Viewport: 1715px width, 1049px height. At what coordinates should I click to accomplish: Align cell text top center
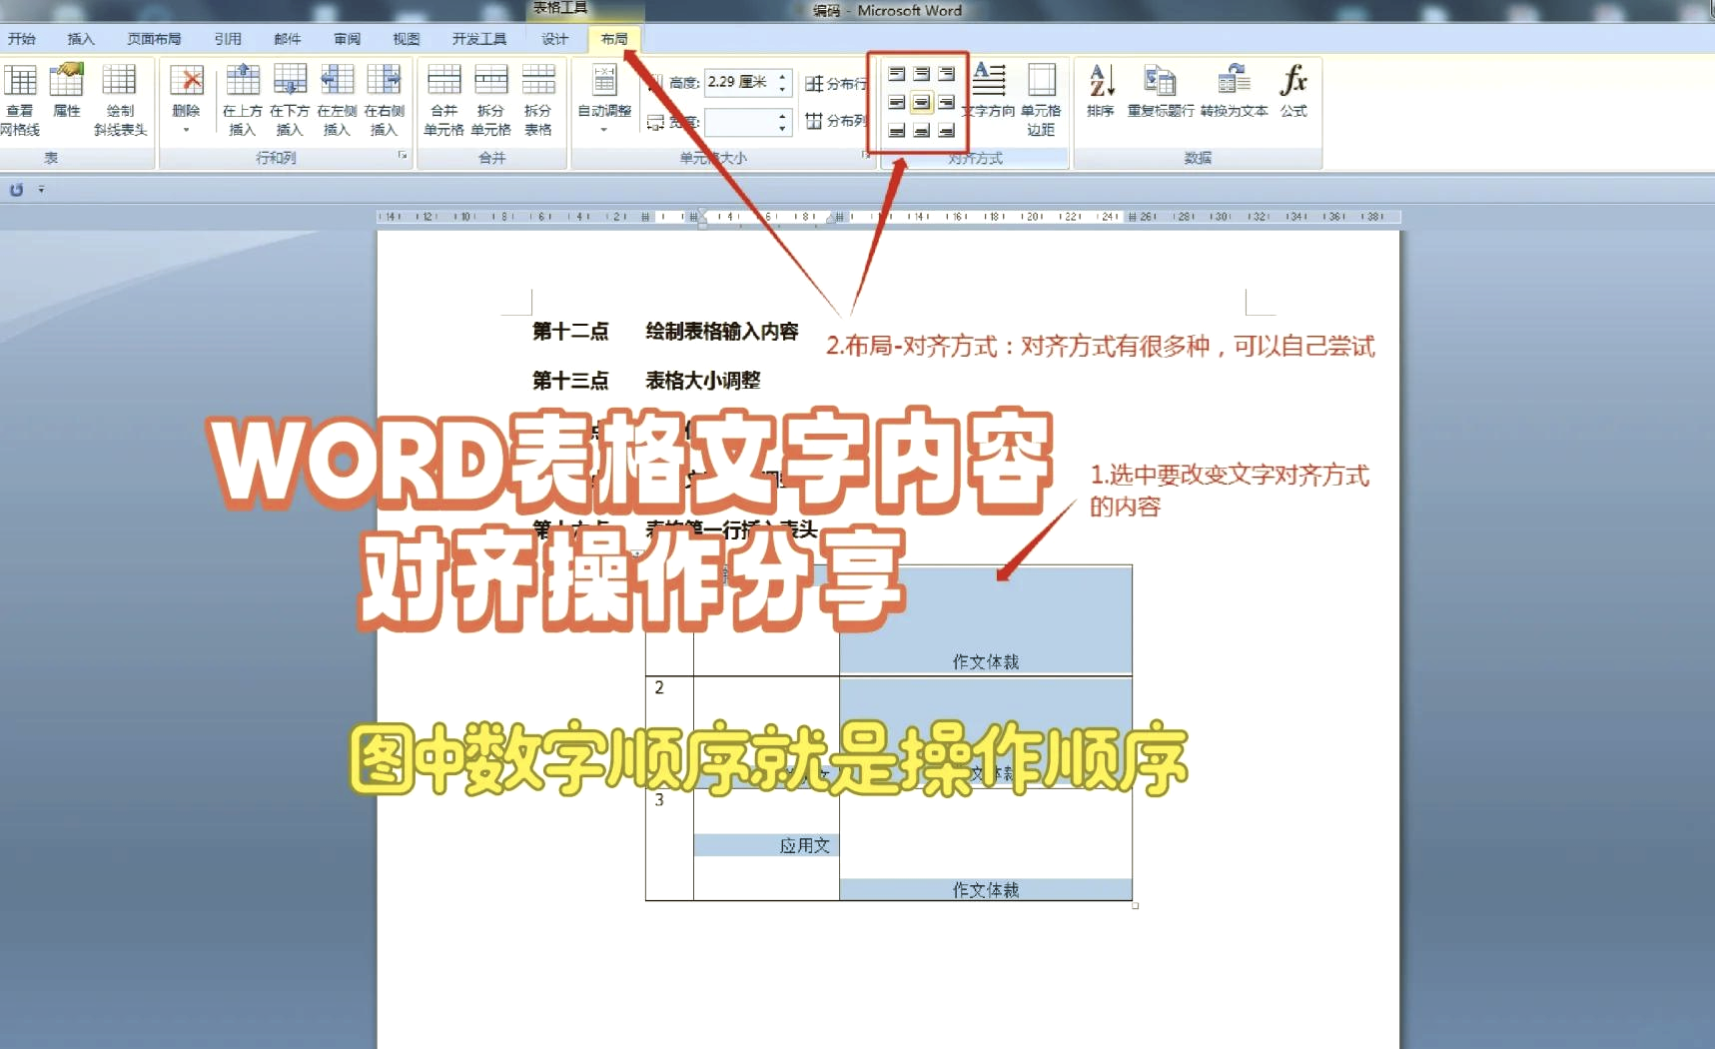[922, 74]
